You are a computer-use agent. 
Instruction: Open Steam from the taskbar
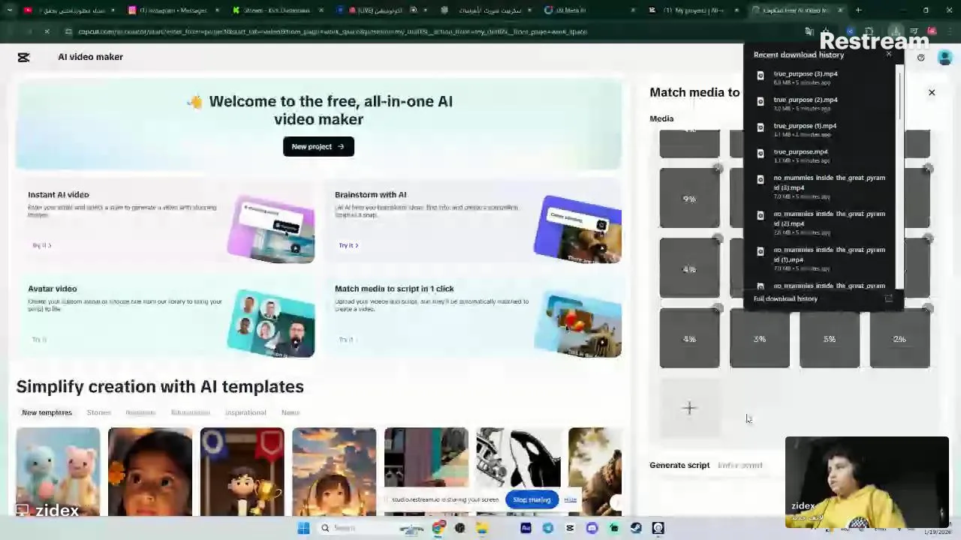(636, 528)
